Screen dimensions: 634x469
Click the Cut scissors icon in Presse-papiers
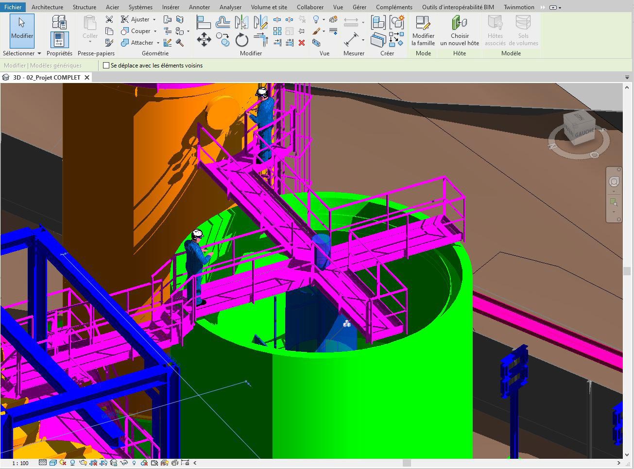[109, 19]
